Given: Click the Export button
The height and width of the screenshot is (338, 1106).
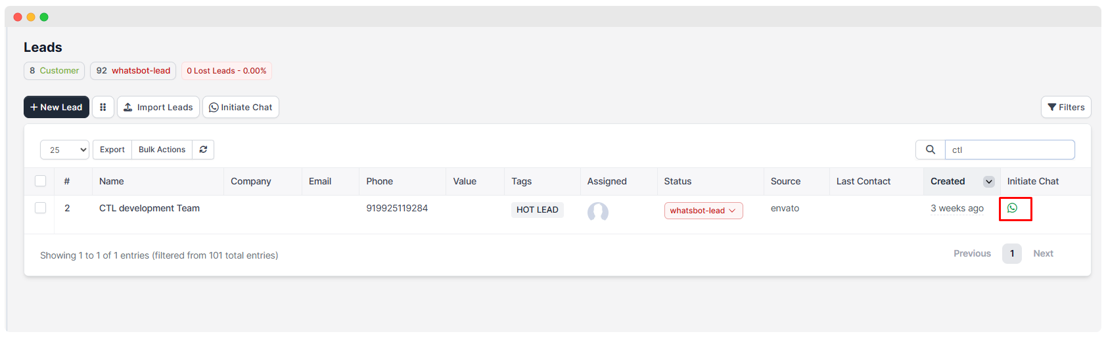Looking at the screenshot, I should point(112,150).
